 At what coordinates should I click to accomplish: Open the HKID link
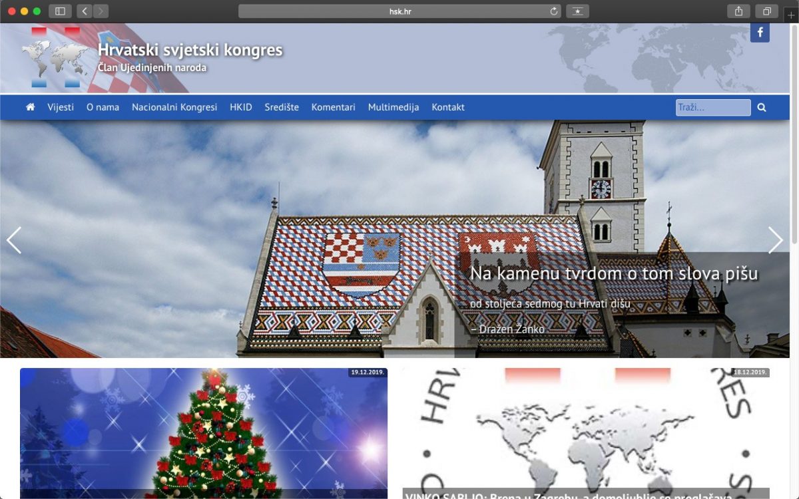(x=241, y=107)
